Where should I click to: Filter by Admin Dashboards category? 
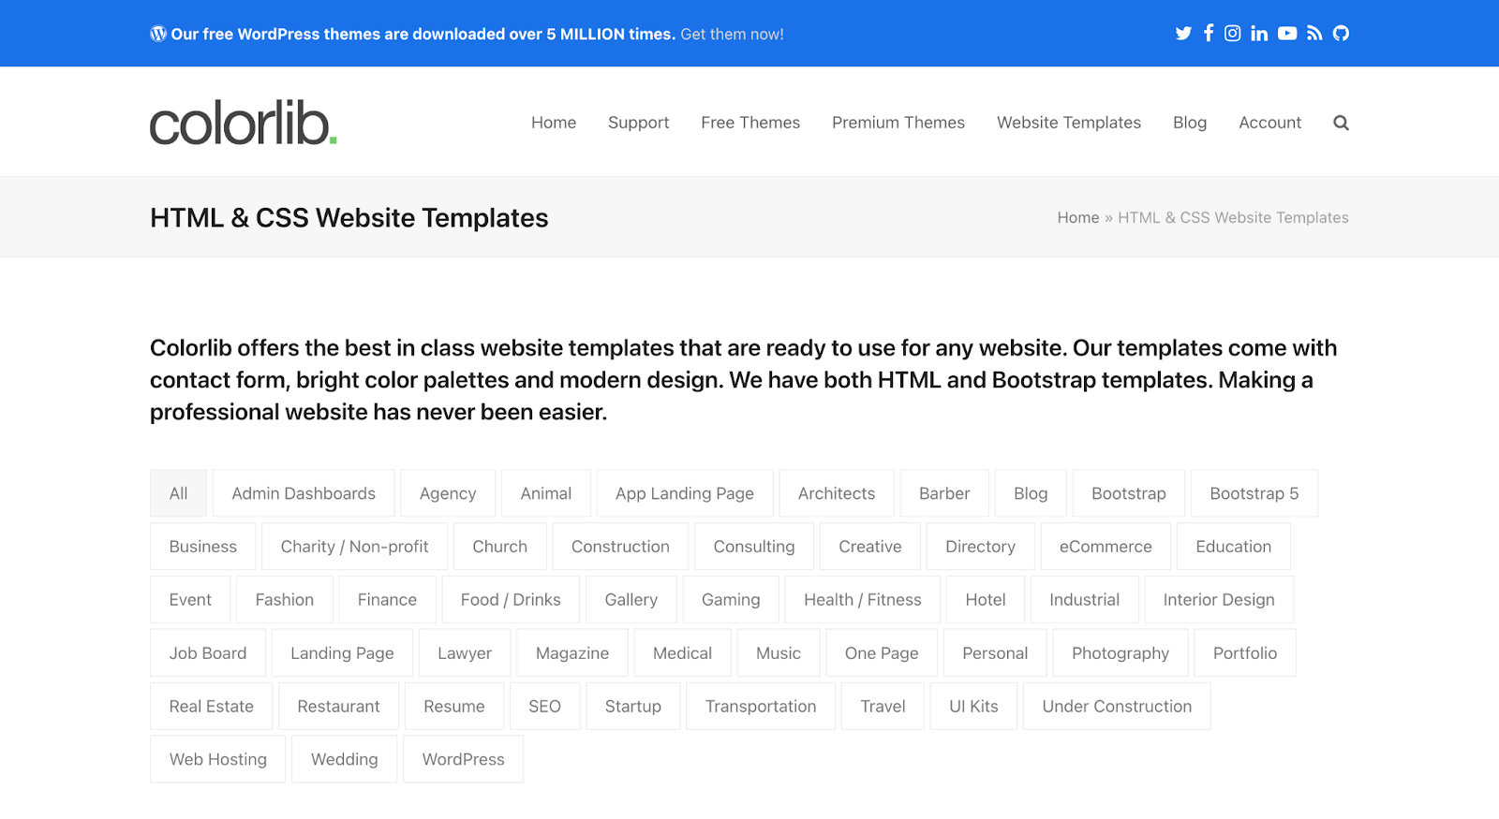tap(304, 493)
